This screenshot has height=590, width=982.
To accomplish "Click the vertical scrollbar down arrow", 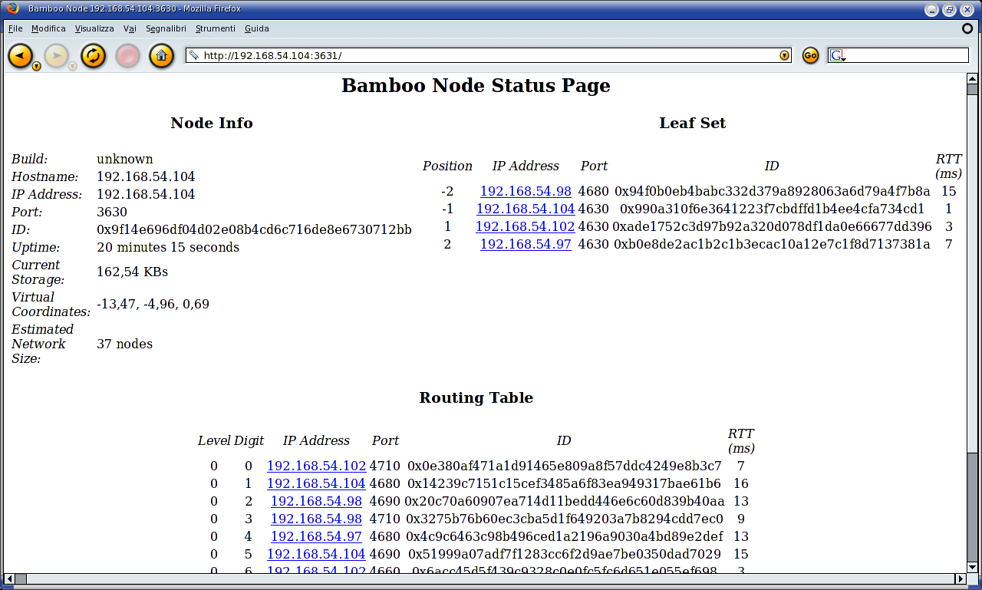I will coord(972,566).
